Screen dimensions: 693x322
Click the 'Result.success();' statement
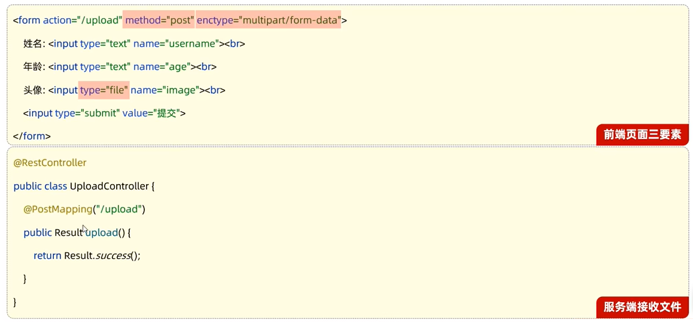[102, 256]
